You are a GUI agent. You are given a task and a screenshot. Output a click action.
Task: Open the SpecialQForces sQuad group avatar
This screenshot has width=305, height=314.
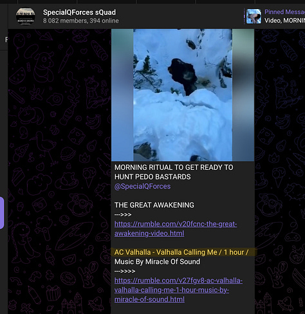[26, 17]
